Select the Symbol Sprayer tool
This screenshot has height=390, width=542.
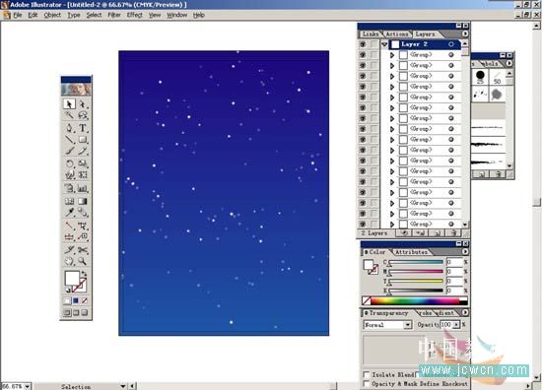[70, 188]
